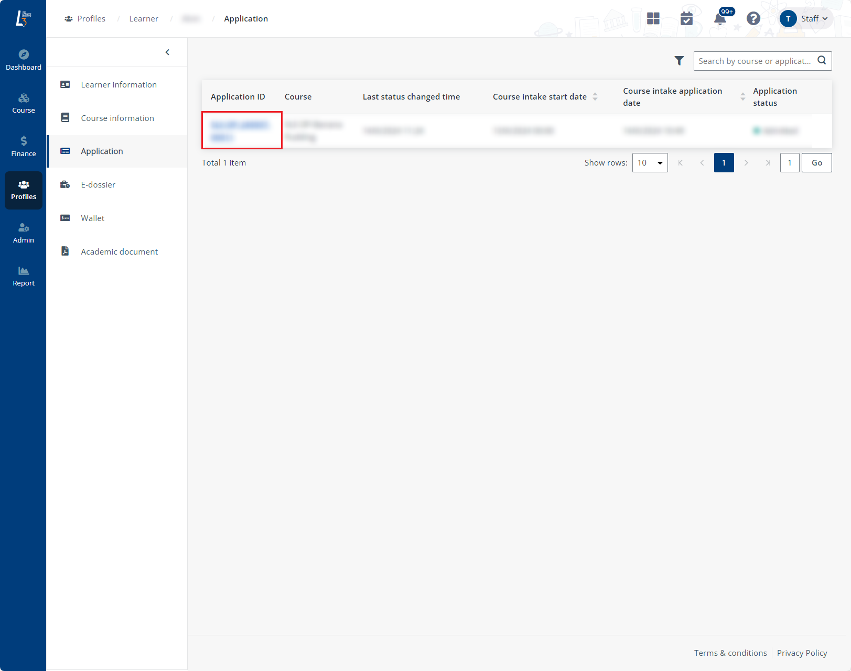Open the help center
Screen dimensions: 851x671
click(x=753, y=18)
